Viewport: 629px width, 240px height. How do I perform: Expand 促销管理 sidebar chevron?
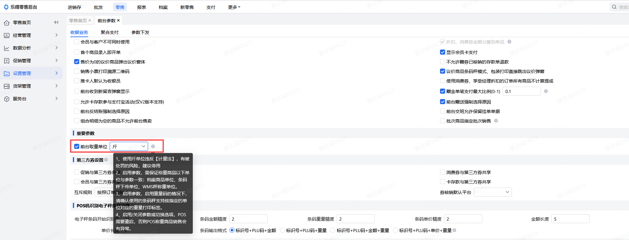tap(57, 60)
